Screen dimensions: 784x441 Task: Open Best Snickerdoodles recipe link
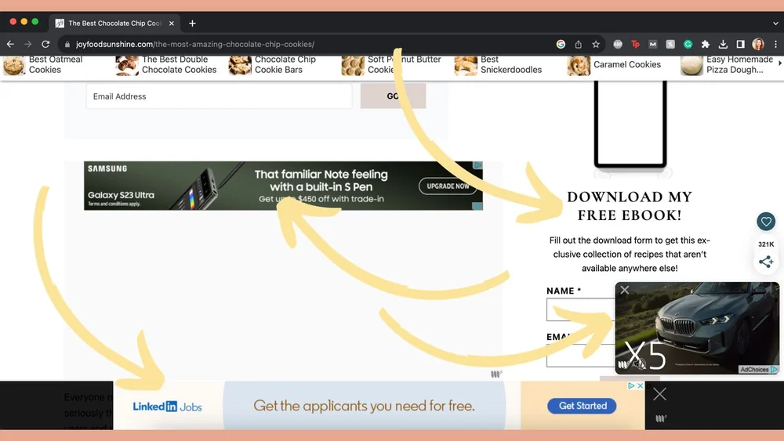(x=511, y=64)
